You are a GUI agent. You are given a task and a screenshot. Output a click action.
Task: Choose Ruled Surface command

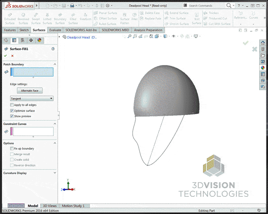click(x=105, y=24)
